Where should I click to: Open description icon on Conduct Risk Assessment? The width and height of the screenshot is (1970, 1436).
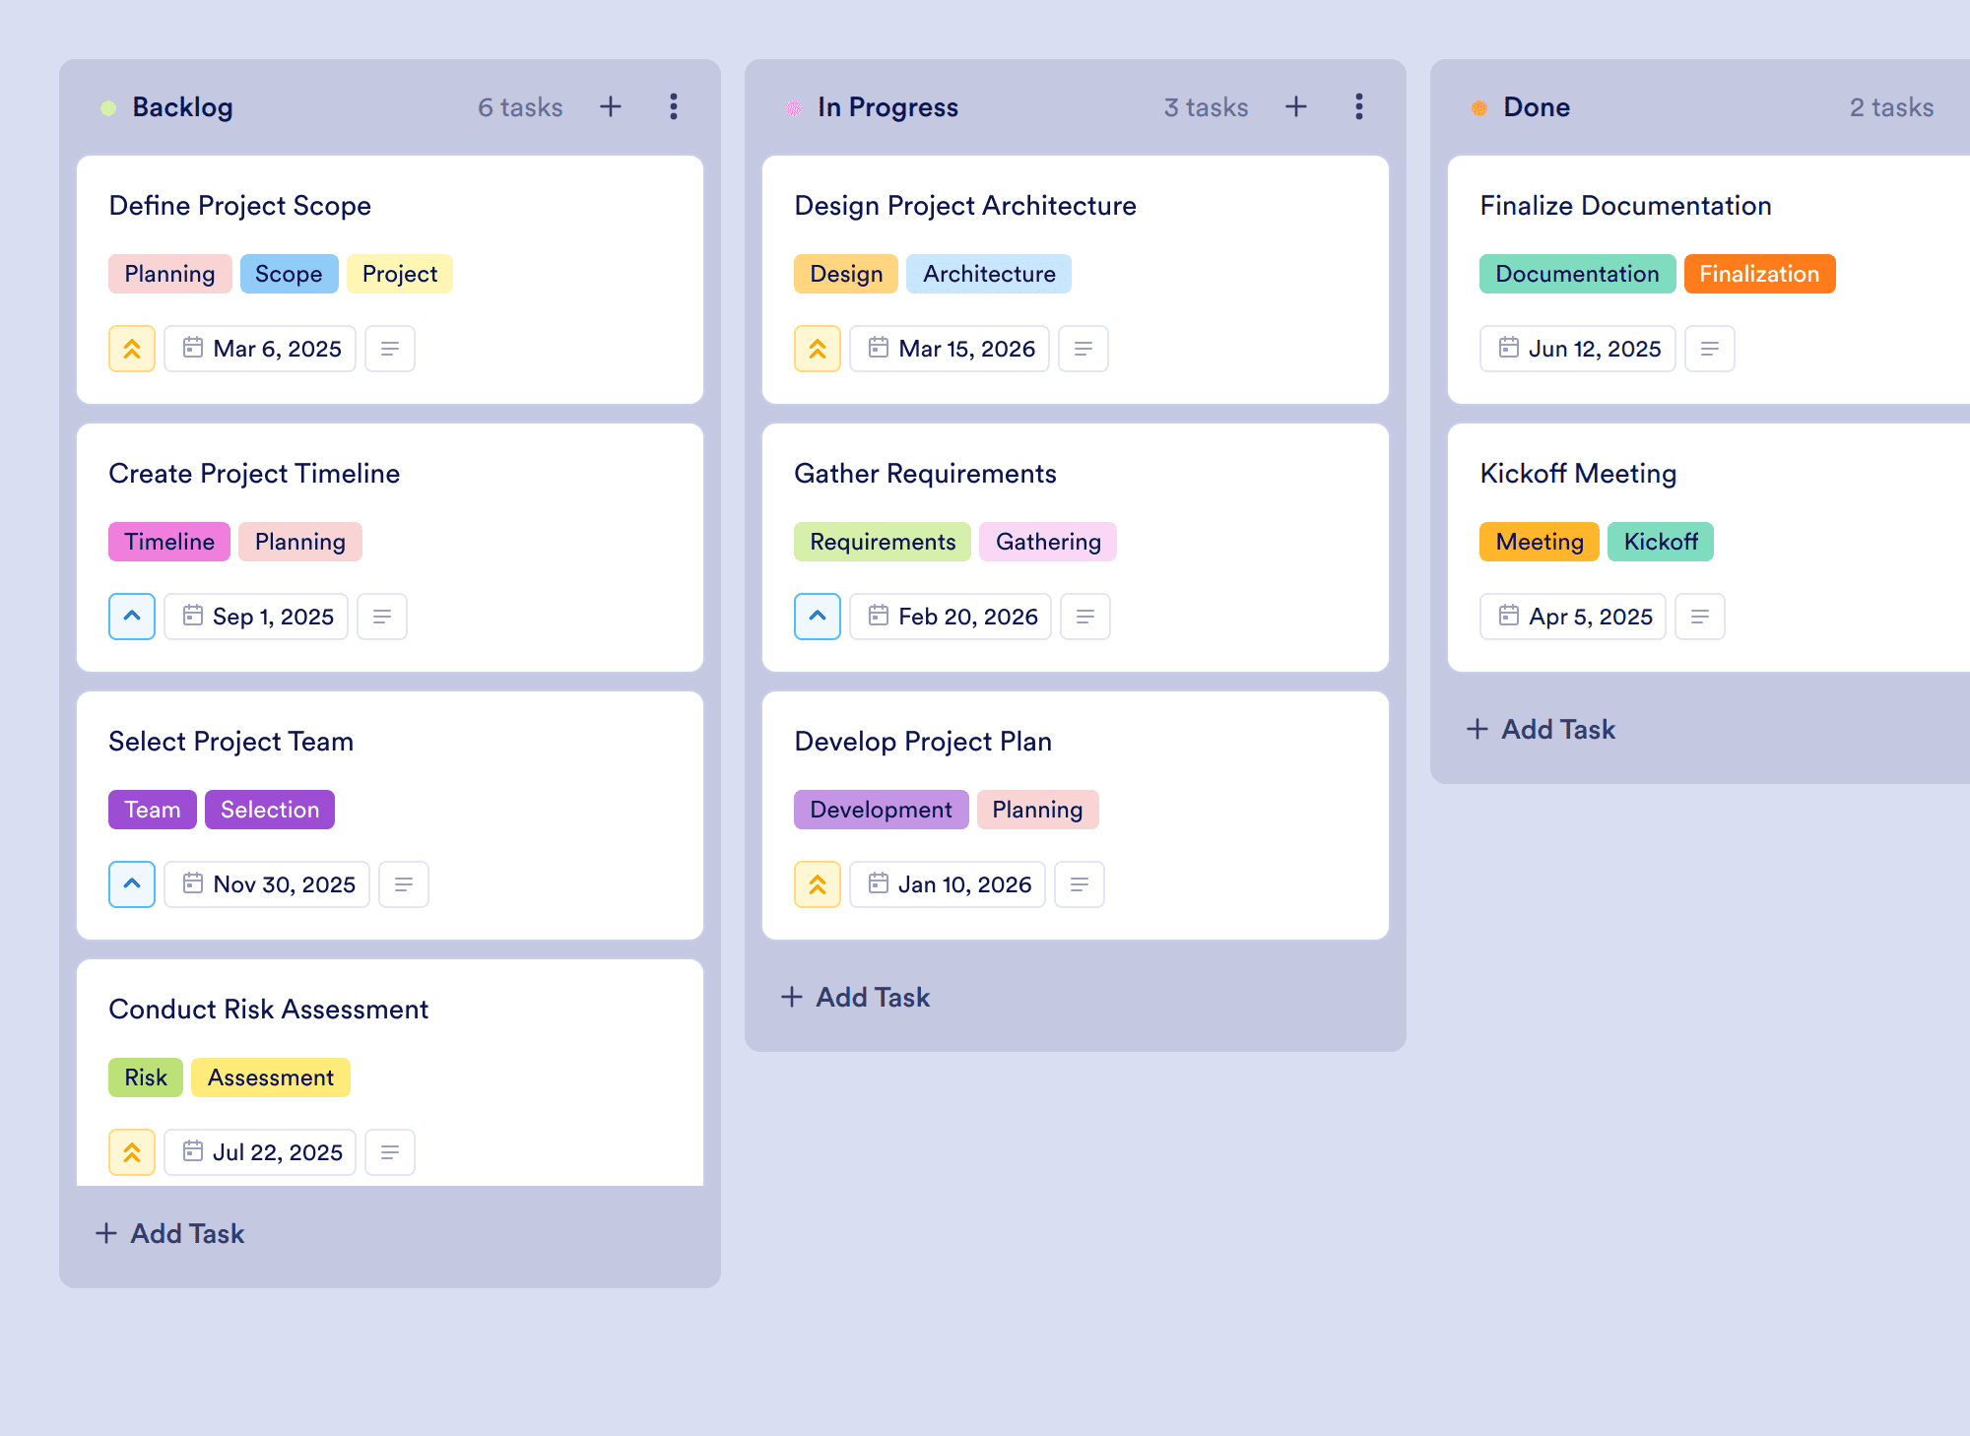pyautogui.click(x=390, y=1152)
